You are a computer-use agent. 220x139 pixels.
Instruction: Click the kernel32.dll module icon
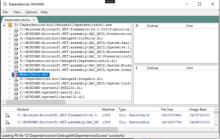coord(16,97)
